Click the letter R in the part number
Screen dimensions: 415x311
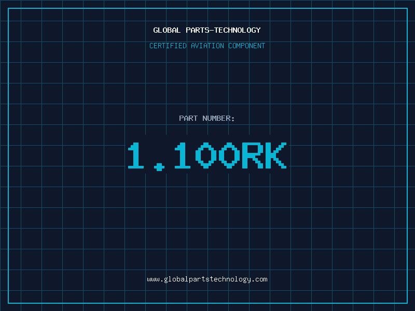[253, 155]
